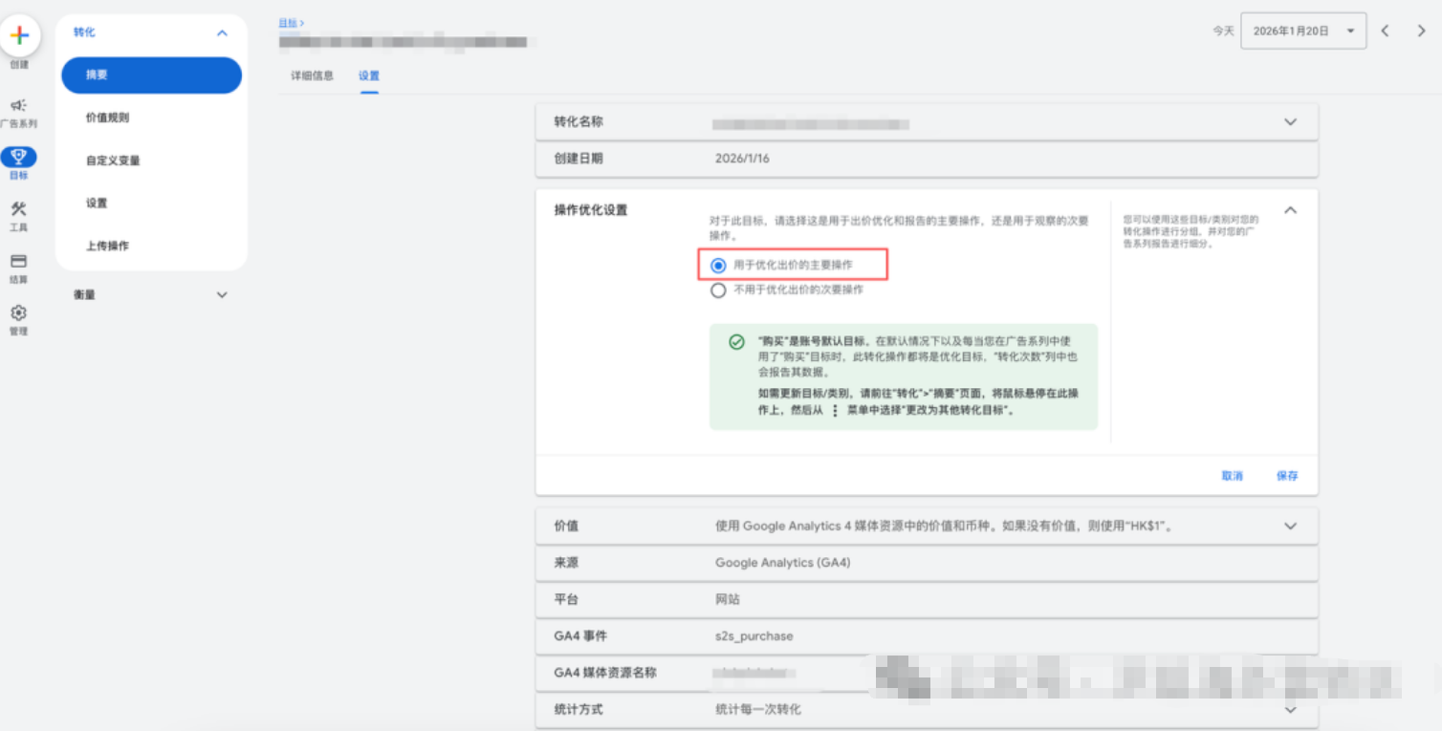The width and height of the screenshot is (1442, 731).
Task: Follow the 目标 breadcrumb link
Action: [x=287, y=22]
